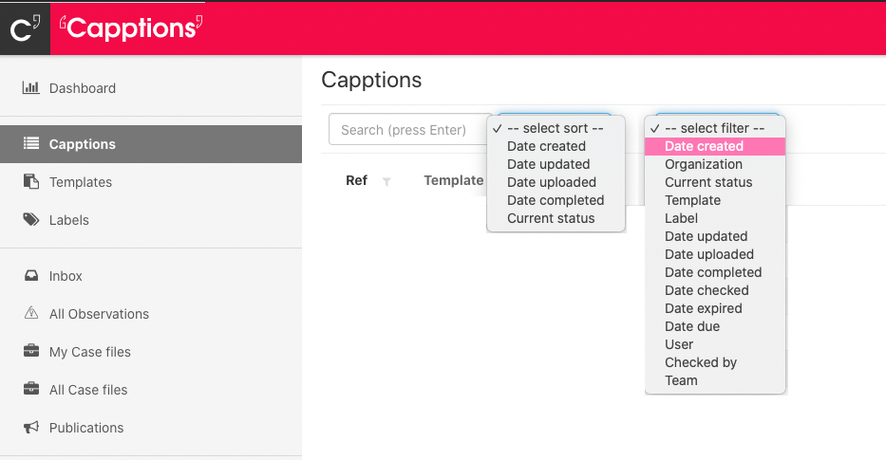Open Labels from the sidebar
Screen dimensions: 886x460
69,220
